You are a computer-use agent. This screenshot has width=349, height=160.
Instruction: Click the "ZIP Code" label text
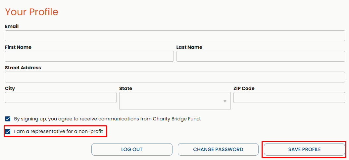[x=244, y=88]
